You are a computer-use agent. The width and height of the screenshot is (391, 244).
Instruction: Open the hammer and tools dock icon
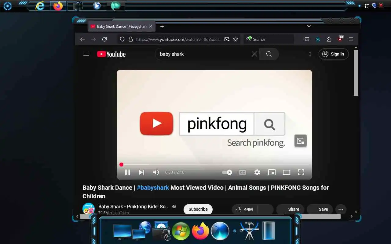click(249, 231)
